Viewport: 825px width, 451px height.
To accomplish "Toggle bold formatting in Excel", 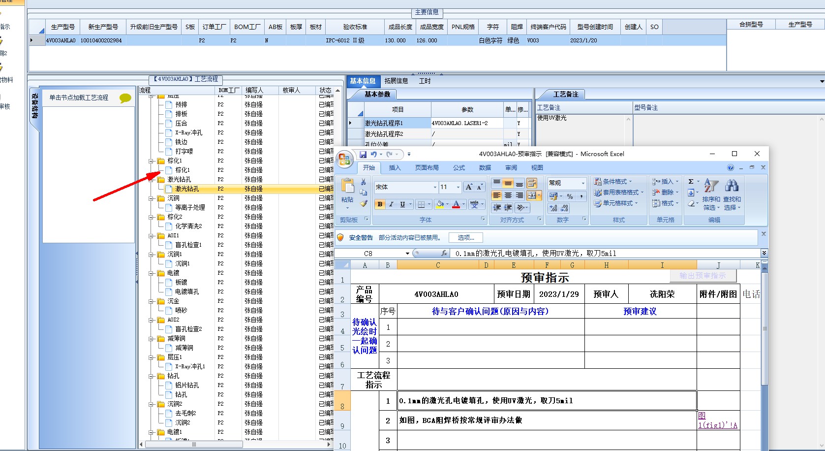I will point(380,204).
